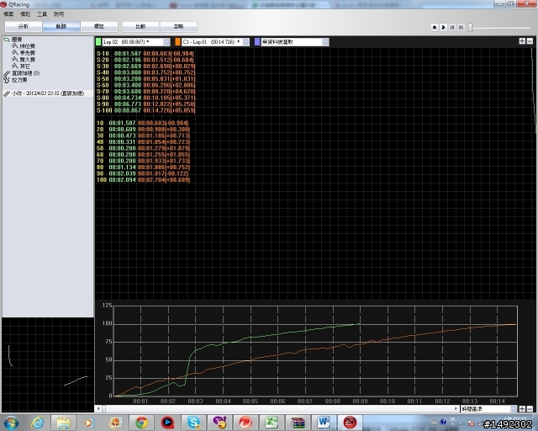538x431 pixels.
Task: Open the 說明 menu
Action: pyautogui.click(x=59, y=14)
